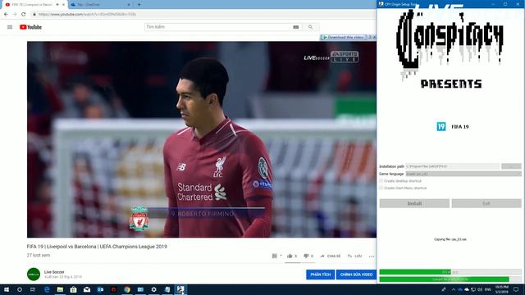525x295 pixels.
Task: Like the video with thumbs up
Action: (x=290, y=256)
